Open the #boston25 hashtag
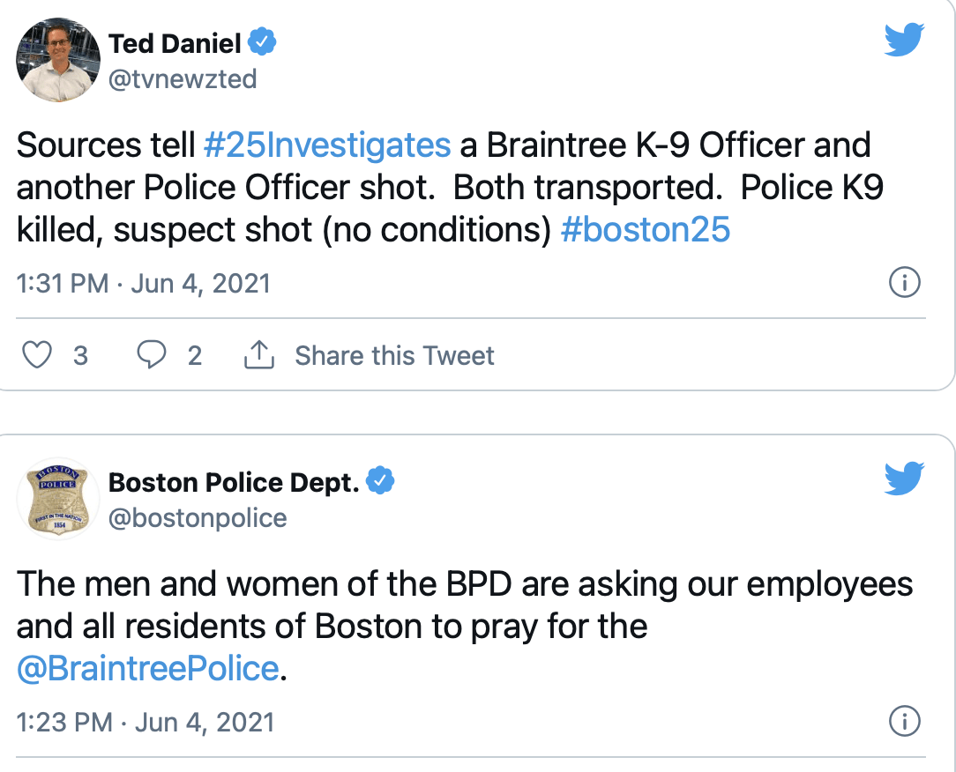This screenshot has width=956, height=772. tap(645, 230)
